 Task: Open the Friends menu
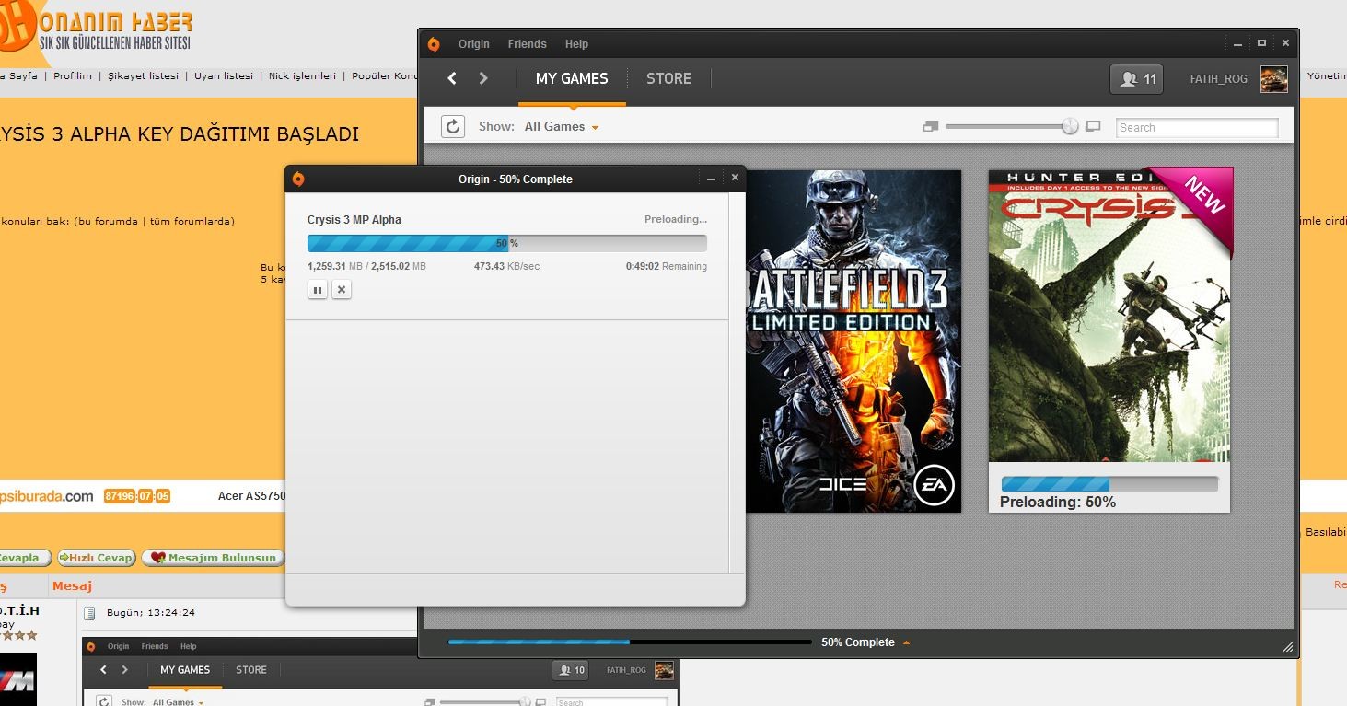coord(527,44)
